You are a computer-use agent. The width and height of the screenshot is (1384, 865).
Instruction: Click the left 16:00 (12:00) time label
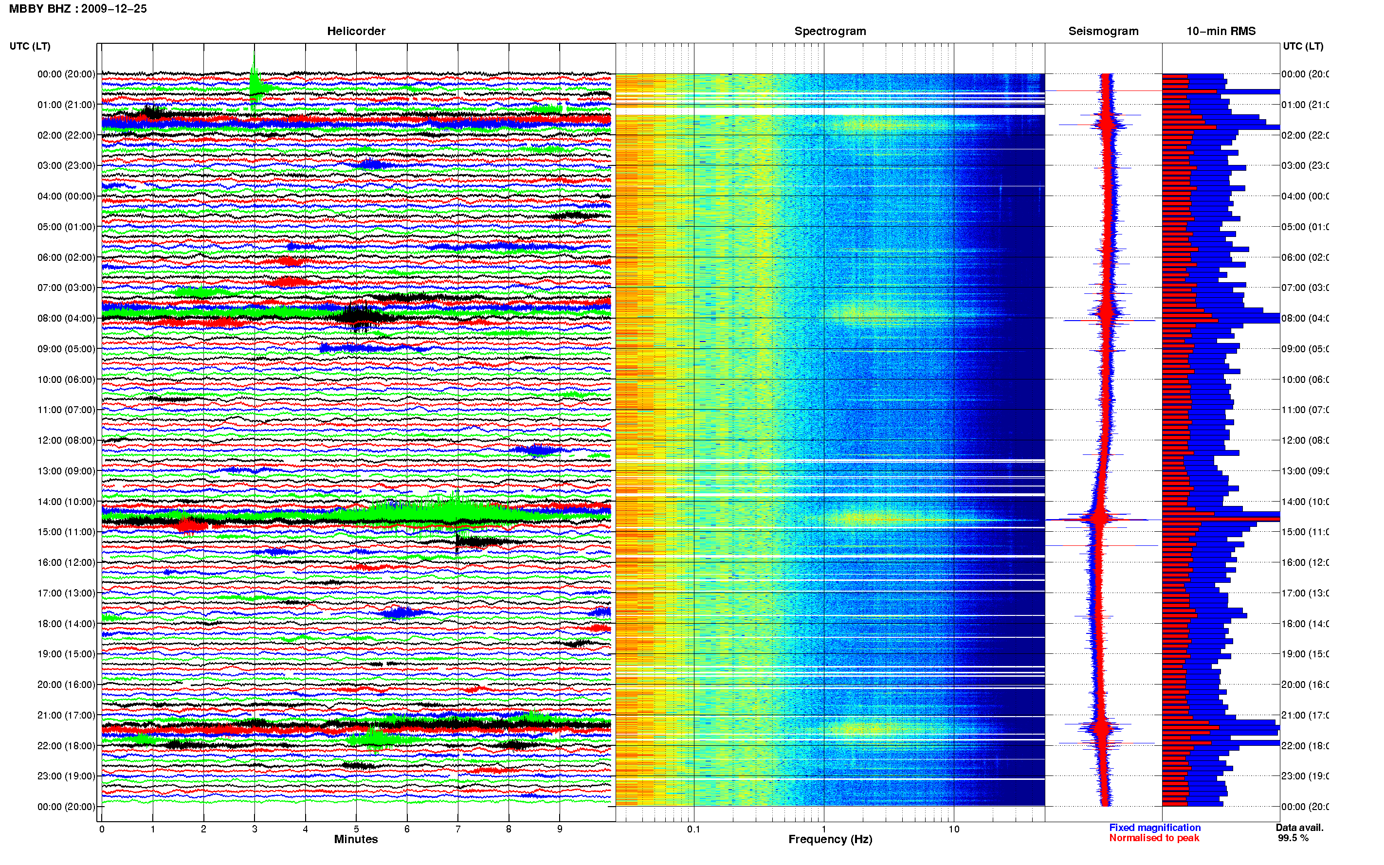pos(66,562)
